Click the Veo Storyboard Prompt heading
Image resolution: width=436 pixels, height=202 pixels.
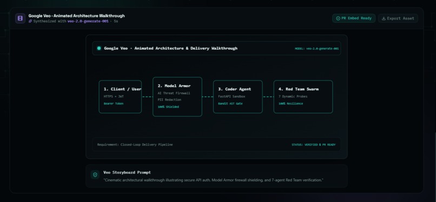click(127, 172)
